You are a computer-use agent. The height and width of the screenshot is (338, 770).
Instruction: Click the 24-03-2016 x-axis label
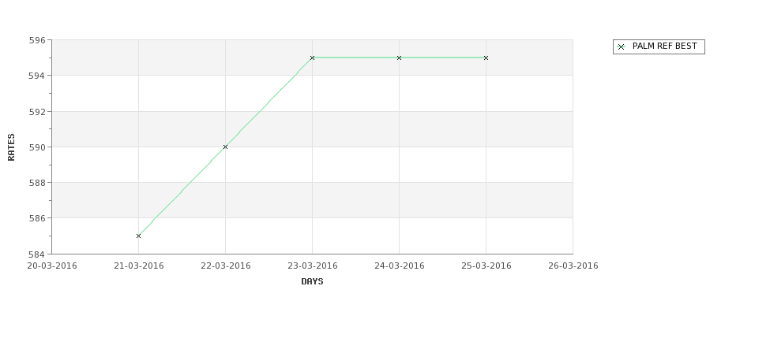pyautogui.click(x=400, y=266)
